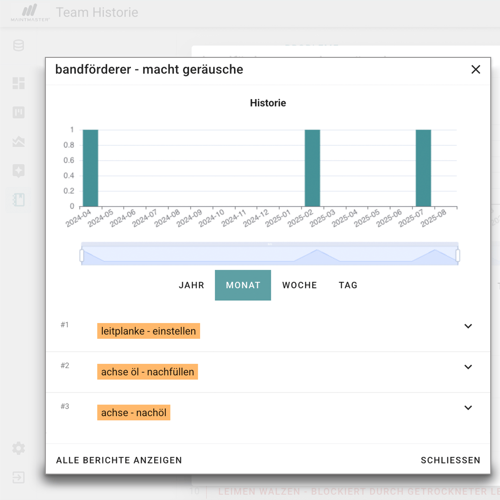Open the dashboard tiles icon
Viewport: 500px width, 500px height.
click(19, 83)
